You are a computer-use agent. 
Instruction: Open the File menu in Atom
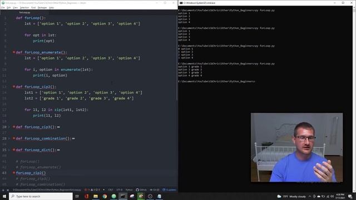3,8
